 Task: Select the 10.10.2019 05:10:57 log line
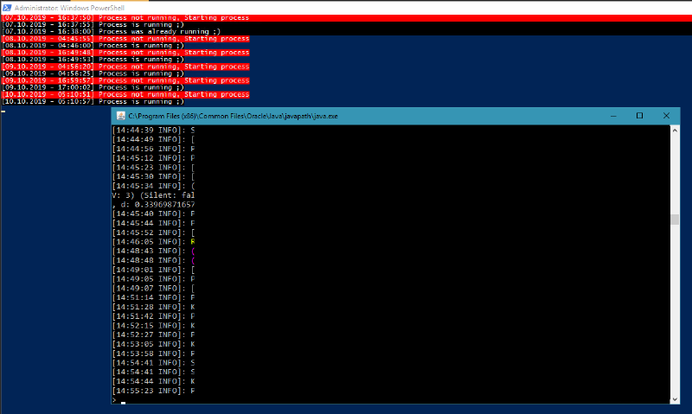[x=93, y=101]
